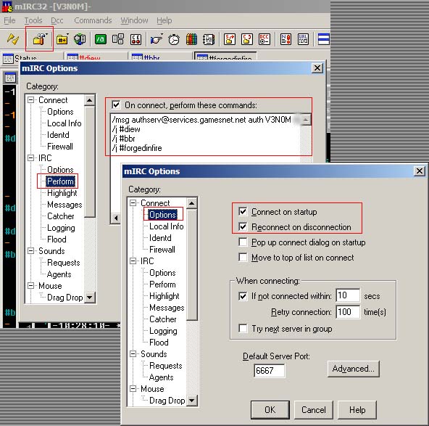
Task: Open the Channels Folder toolbar icon
Action: [62, 39]
